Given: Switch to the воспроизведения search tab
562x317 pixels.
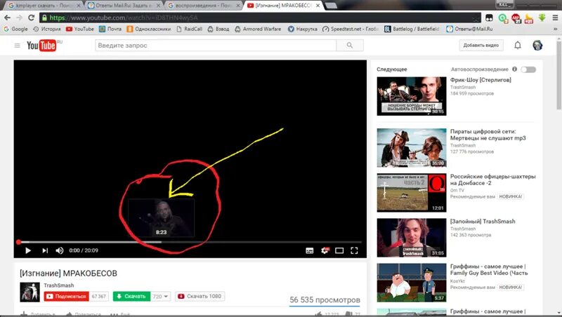Looking at the screenshot, I should click(x=202, y=6).
